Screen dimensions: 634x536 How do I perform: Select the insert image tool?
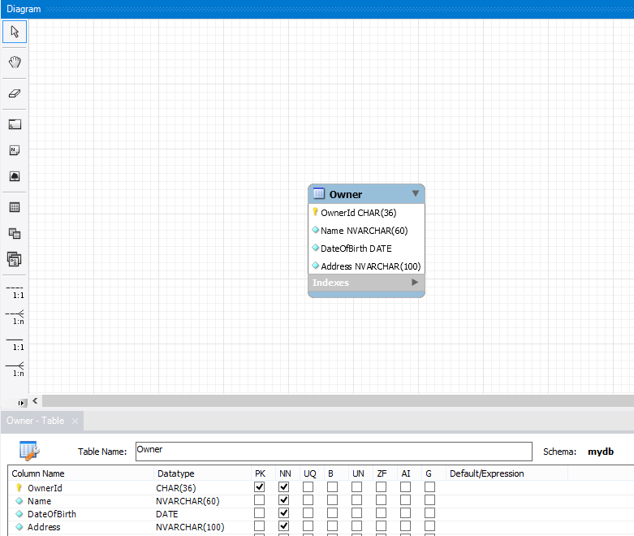(15, 176)
